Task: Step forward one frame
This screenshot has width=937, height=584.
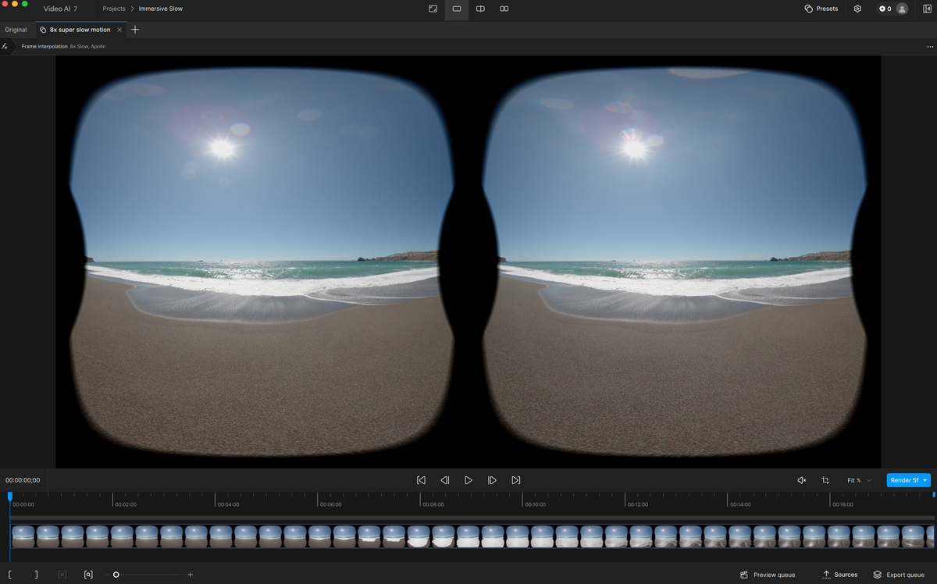Action: point(492,480)
